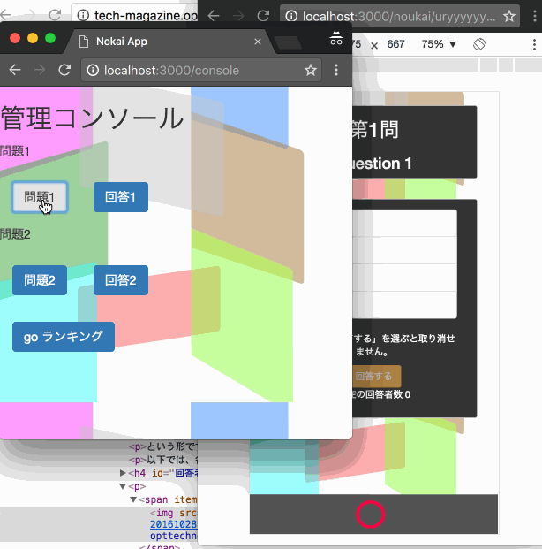View site info icon for localhost:3000/console
Screen dimensions: 542x549
93,71
